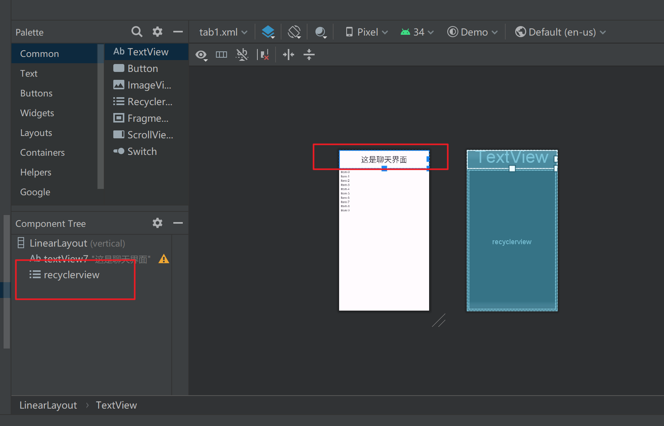This screenshot has width=664, height=426.
Task: Open Default (en-us) locale dropdown
Action: tap(560, 32)
